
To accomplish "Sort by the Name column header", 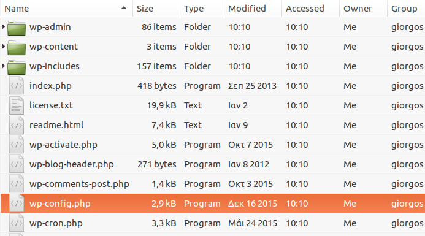I will (x=66, y=9).
